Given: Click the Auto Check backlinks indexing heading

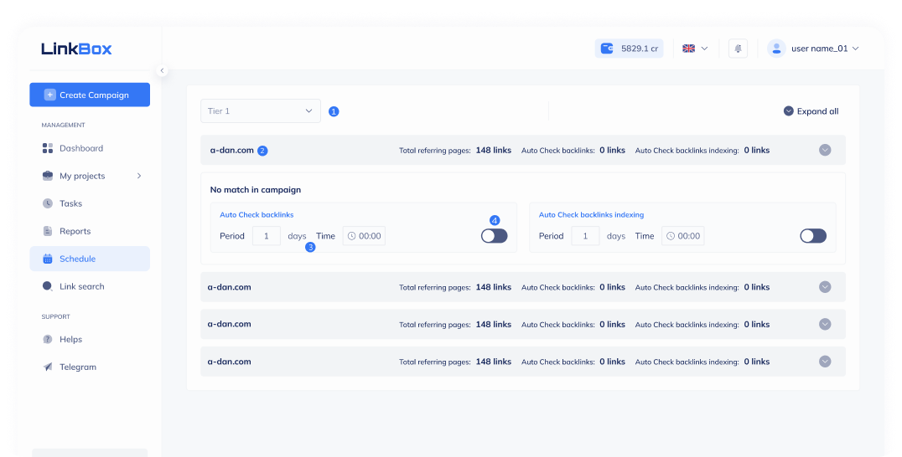Looking at the screenshot, I should (591, 215).
